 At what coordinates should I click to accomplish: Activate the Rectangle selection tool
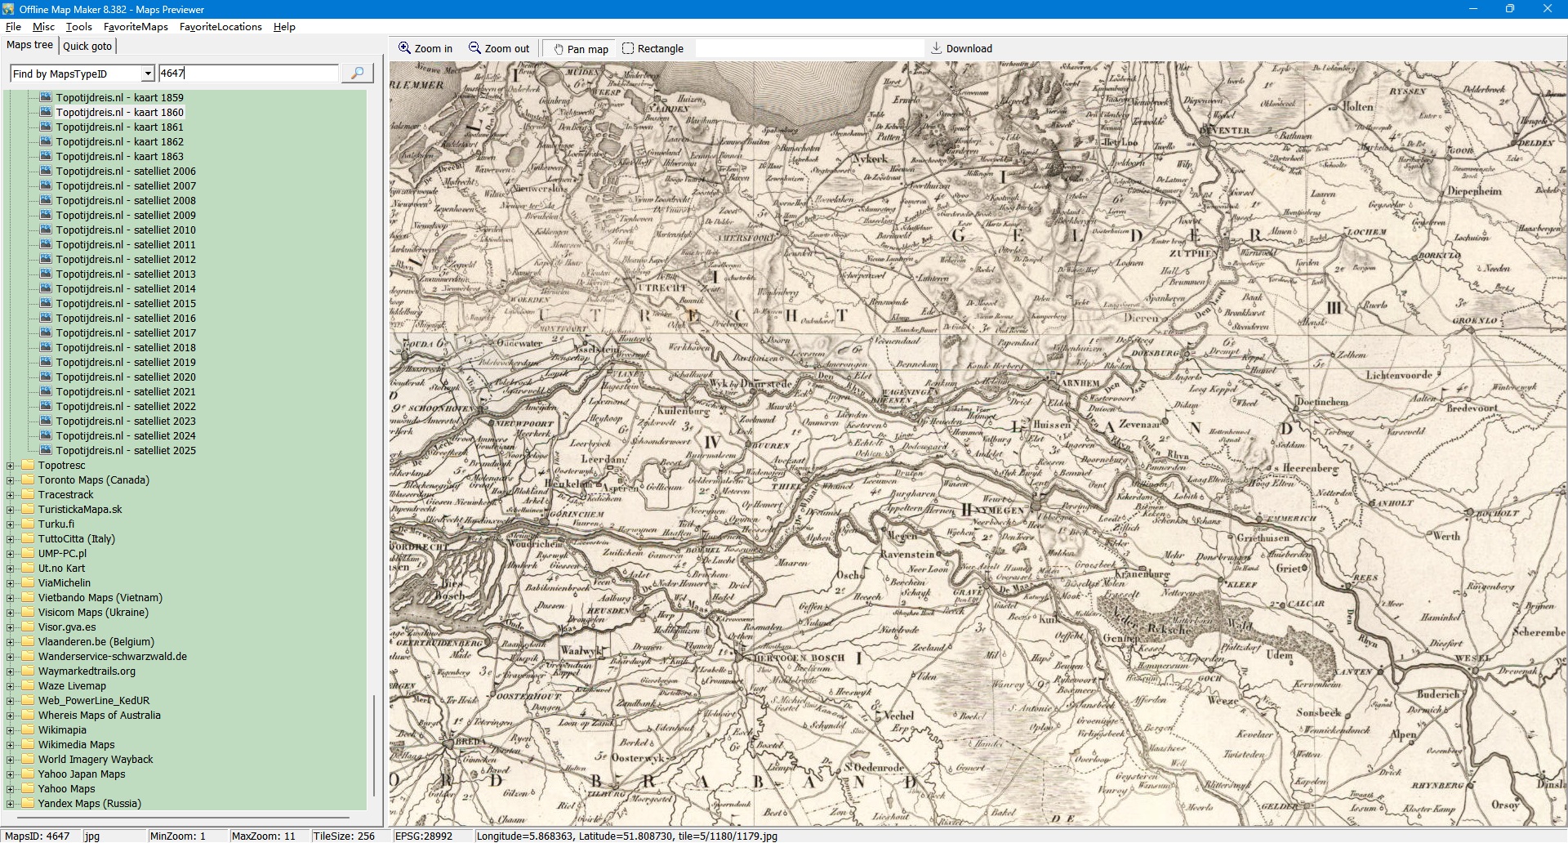pos(628,48)
